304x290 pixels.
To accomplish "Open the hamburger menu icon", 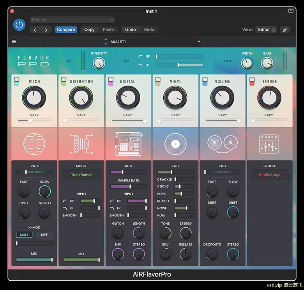I will (x=14, y=41).
